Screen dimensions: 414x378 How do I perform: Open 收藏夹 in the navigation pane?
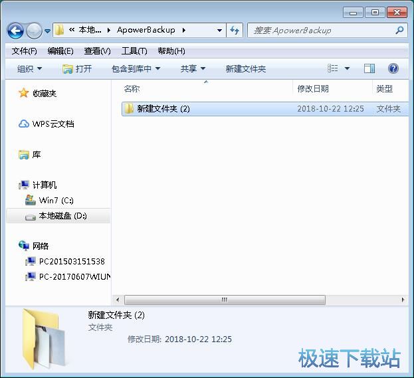tap(45, 93)
